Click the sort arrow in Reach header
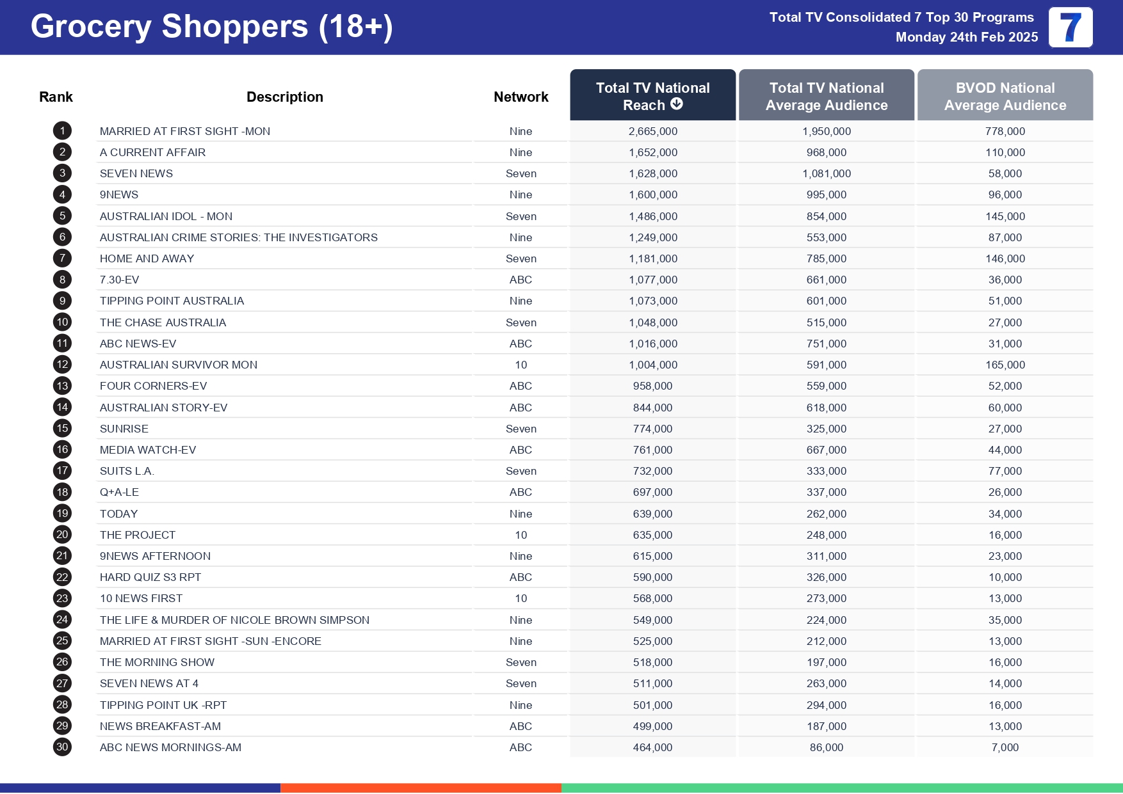 676,104
